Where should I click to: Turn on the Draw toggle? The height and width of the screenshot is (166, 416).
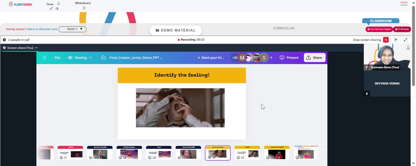[58, 4]
